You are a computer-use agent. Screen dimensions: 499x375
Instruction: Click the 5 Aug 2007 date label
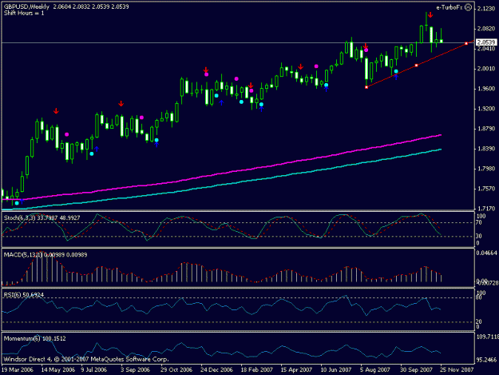(x=375, y=369)
